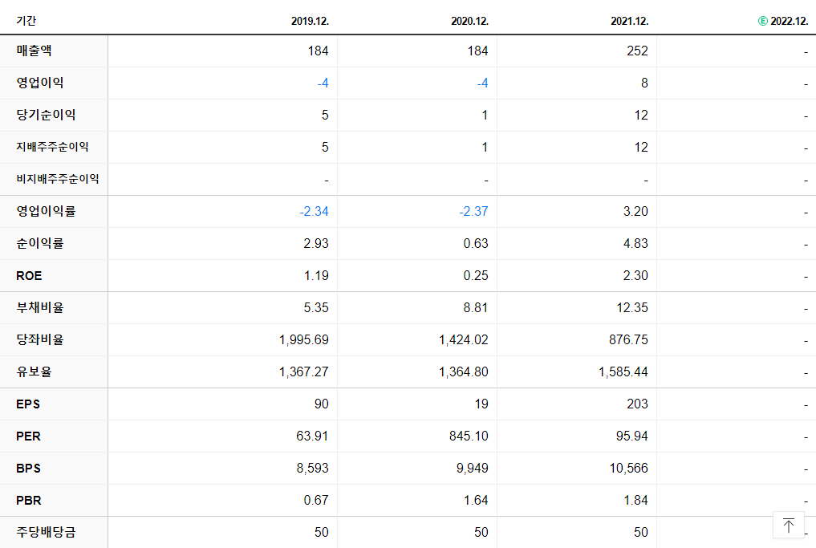
Task: Click the scroll-to-top arrow button
Action: pos(789,525)
